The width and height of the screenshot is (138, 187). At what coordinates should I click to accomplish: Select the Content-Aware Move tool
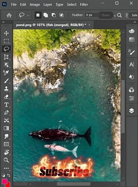(6, 120)
